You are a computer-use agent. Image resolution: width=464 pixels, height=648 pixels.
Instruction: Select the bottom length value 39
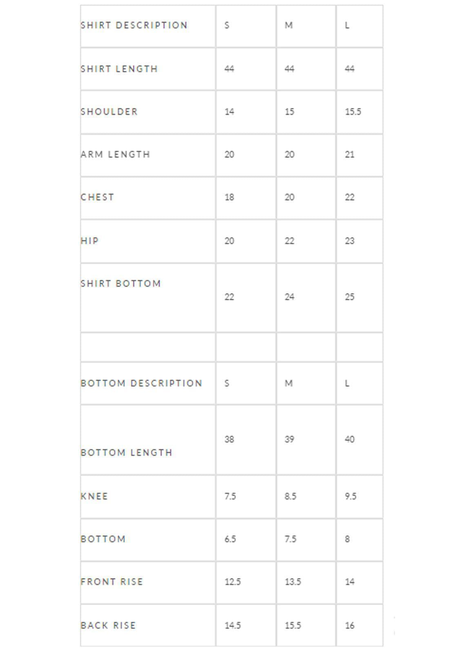tap(289, 439)
